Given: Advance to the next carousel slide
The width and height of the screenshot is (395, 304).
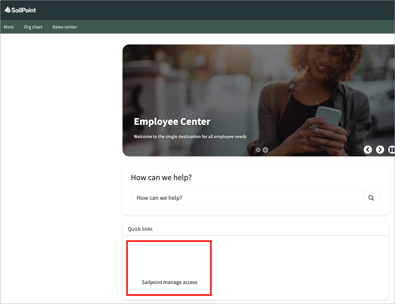Looking at the screenshot, I should pos(380,150).
